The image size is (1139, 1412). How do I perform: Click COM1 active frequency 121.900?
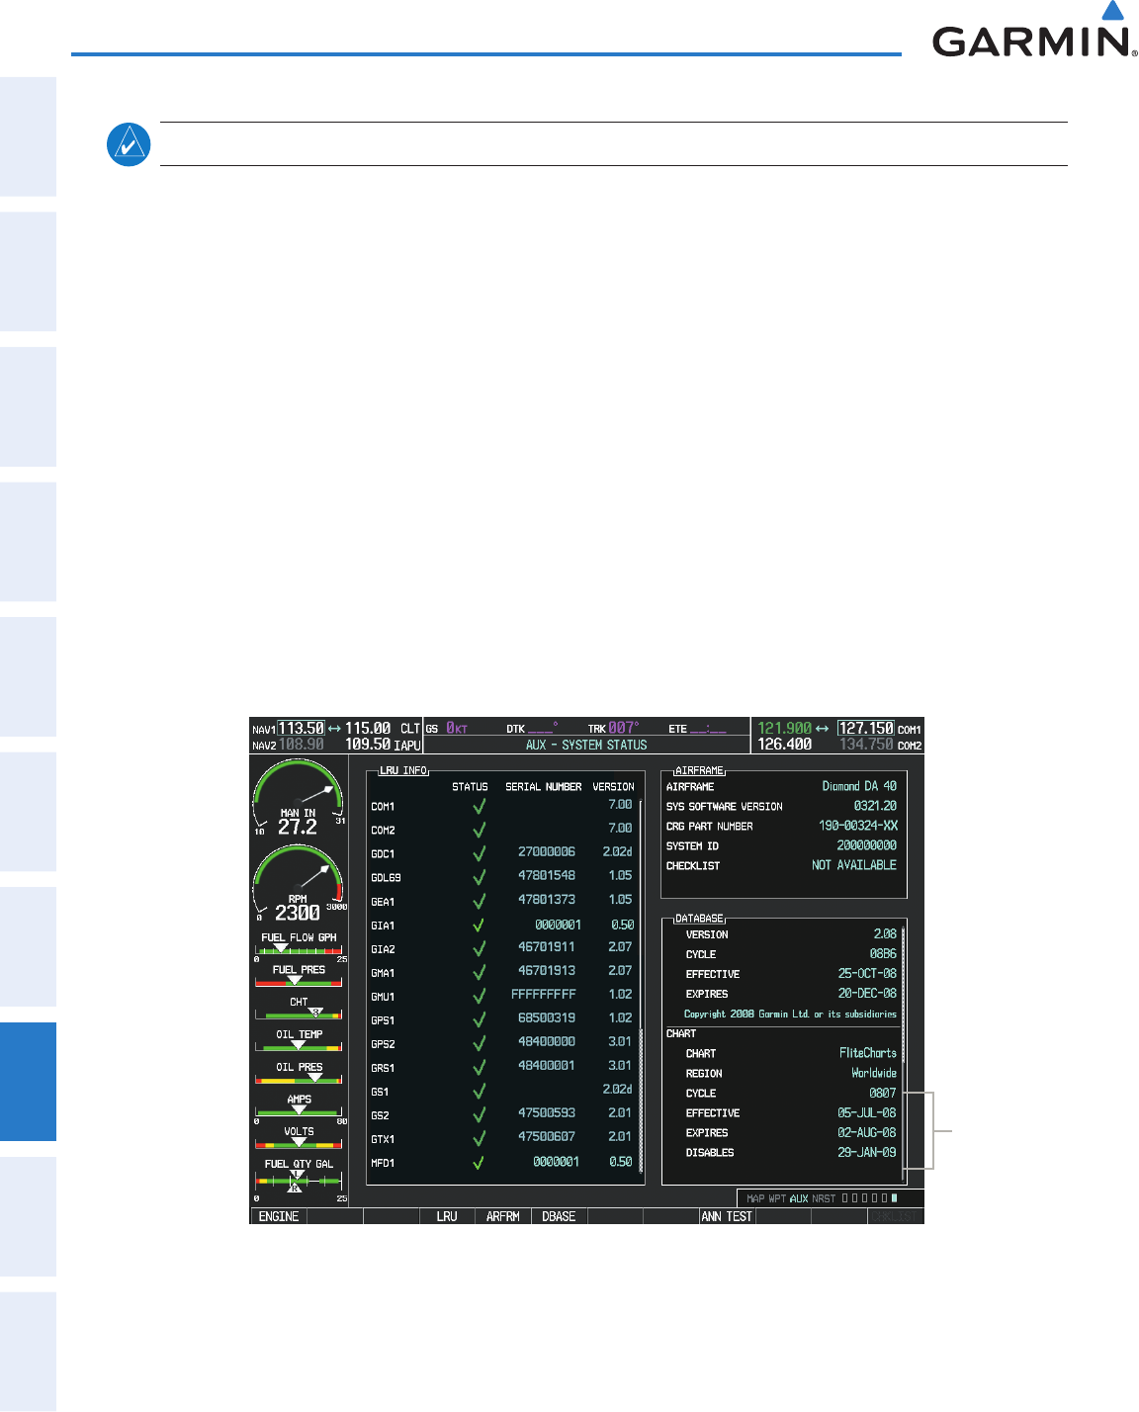coord(785,728)
